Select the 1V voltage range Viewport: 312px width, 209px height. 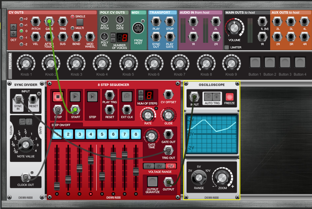[x=149, y=166]
